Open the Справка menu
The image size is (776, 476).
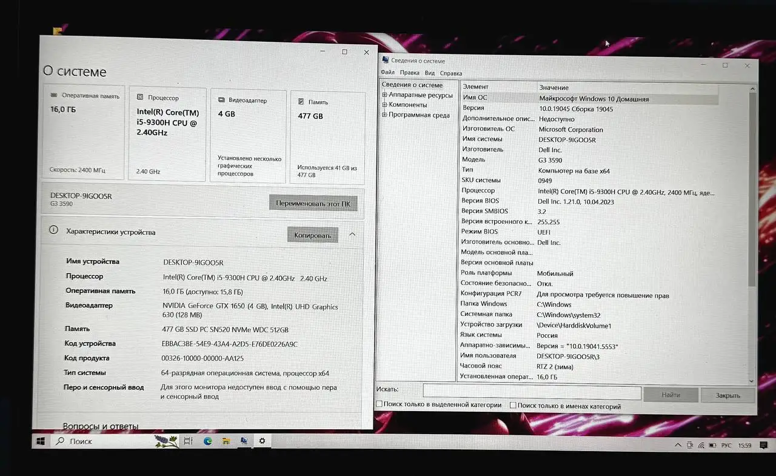[451, 73]
